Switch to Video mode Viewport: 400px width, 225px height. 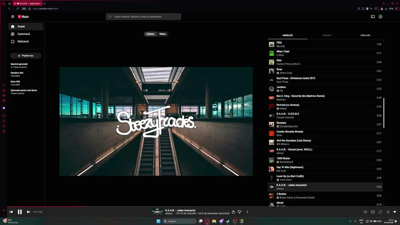click(162, 34)
